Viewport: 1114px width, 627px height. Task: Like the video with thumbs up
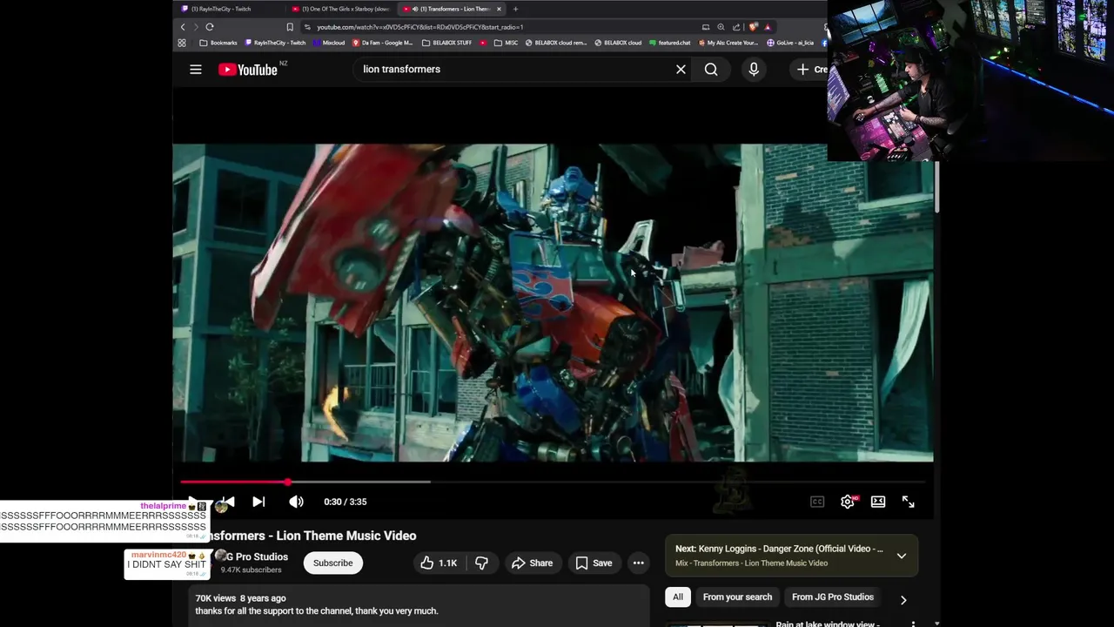coord(440,563)
